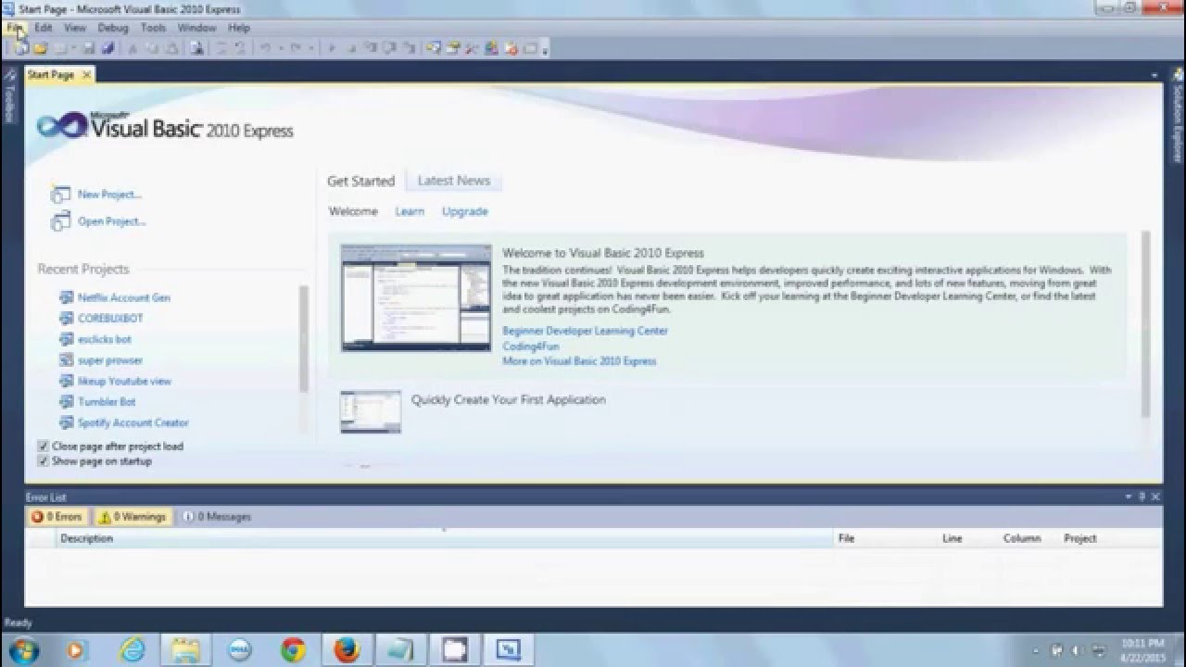
Task: Click the Windows Start orb
Action: (22, 648)
